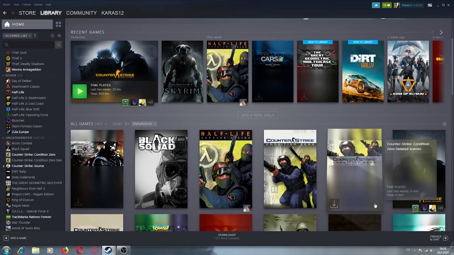Screen dimensions: 454x255
Task: Click the download icon on Arctic Combat tile
Action: (78, 202)
